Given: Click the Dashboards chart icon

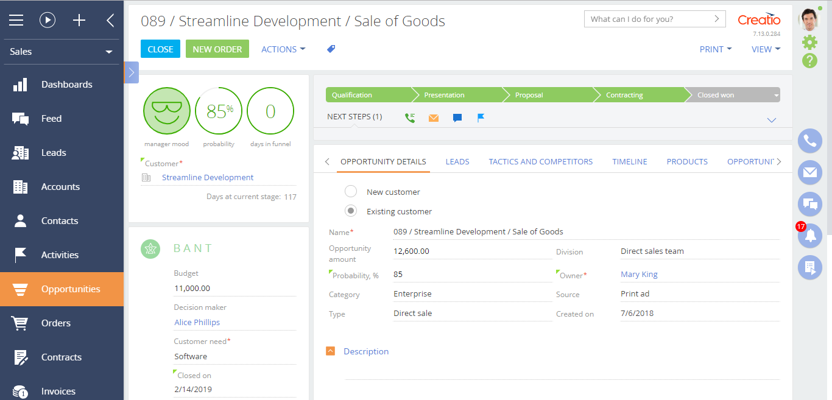Looking at the screenshot, I should pos(20,85).
